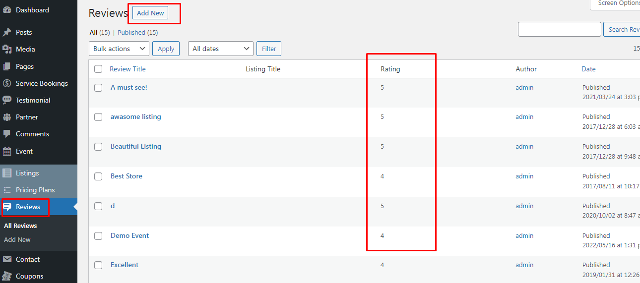Focus the search reviews input field
The image size is (640, 283).
(x=559, y=29)
